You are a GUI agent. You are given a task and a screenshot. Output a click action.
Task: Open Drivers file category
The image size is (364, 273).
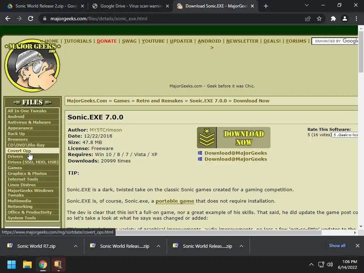pos(32,156)
